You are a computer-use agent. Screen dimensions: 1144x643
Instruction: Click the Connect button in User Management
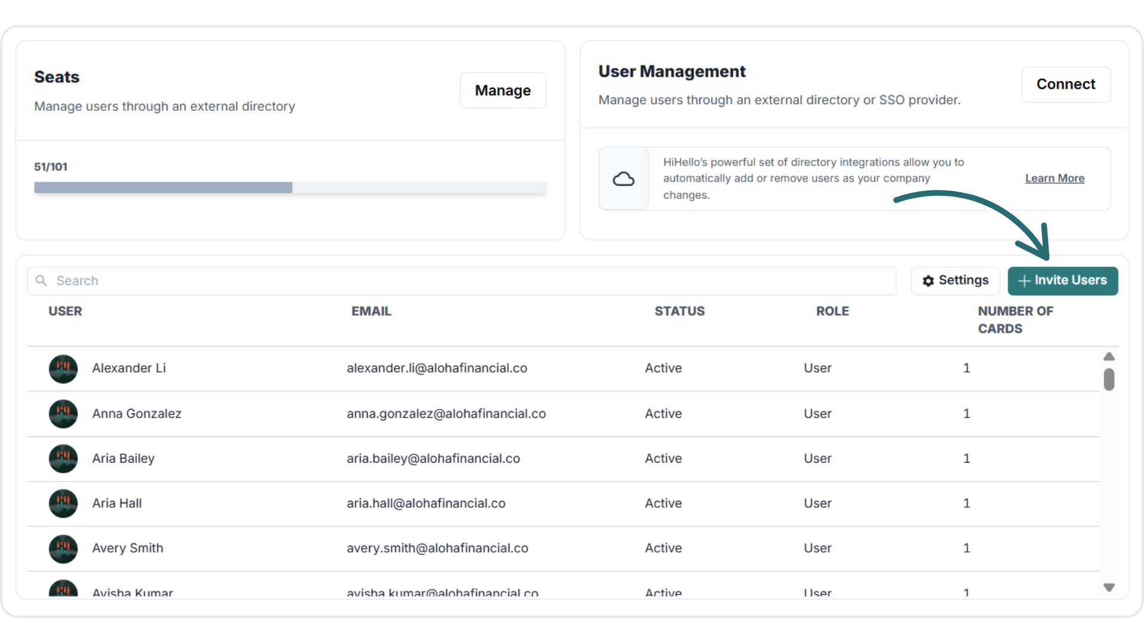(1066, 85)
